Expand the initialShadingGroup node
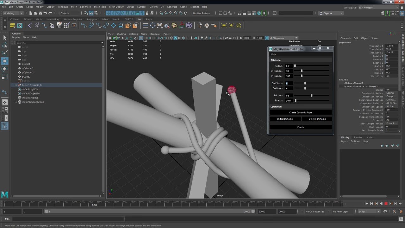The width and height of the screenshot is (405, 228). coord(16,102)
